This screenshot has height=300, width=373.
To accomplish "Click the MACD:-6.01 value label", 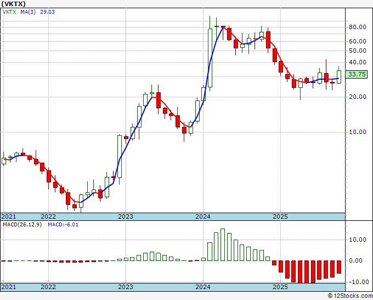I will (63, 225).
